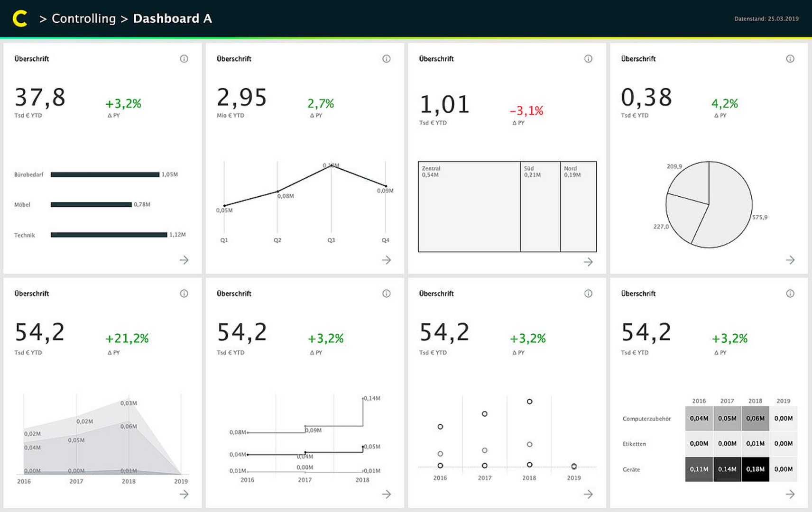Click the Dashboard A breadcrumb title
This screenshot has height=512, width=812.
172,18
